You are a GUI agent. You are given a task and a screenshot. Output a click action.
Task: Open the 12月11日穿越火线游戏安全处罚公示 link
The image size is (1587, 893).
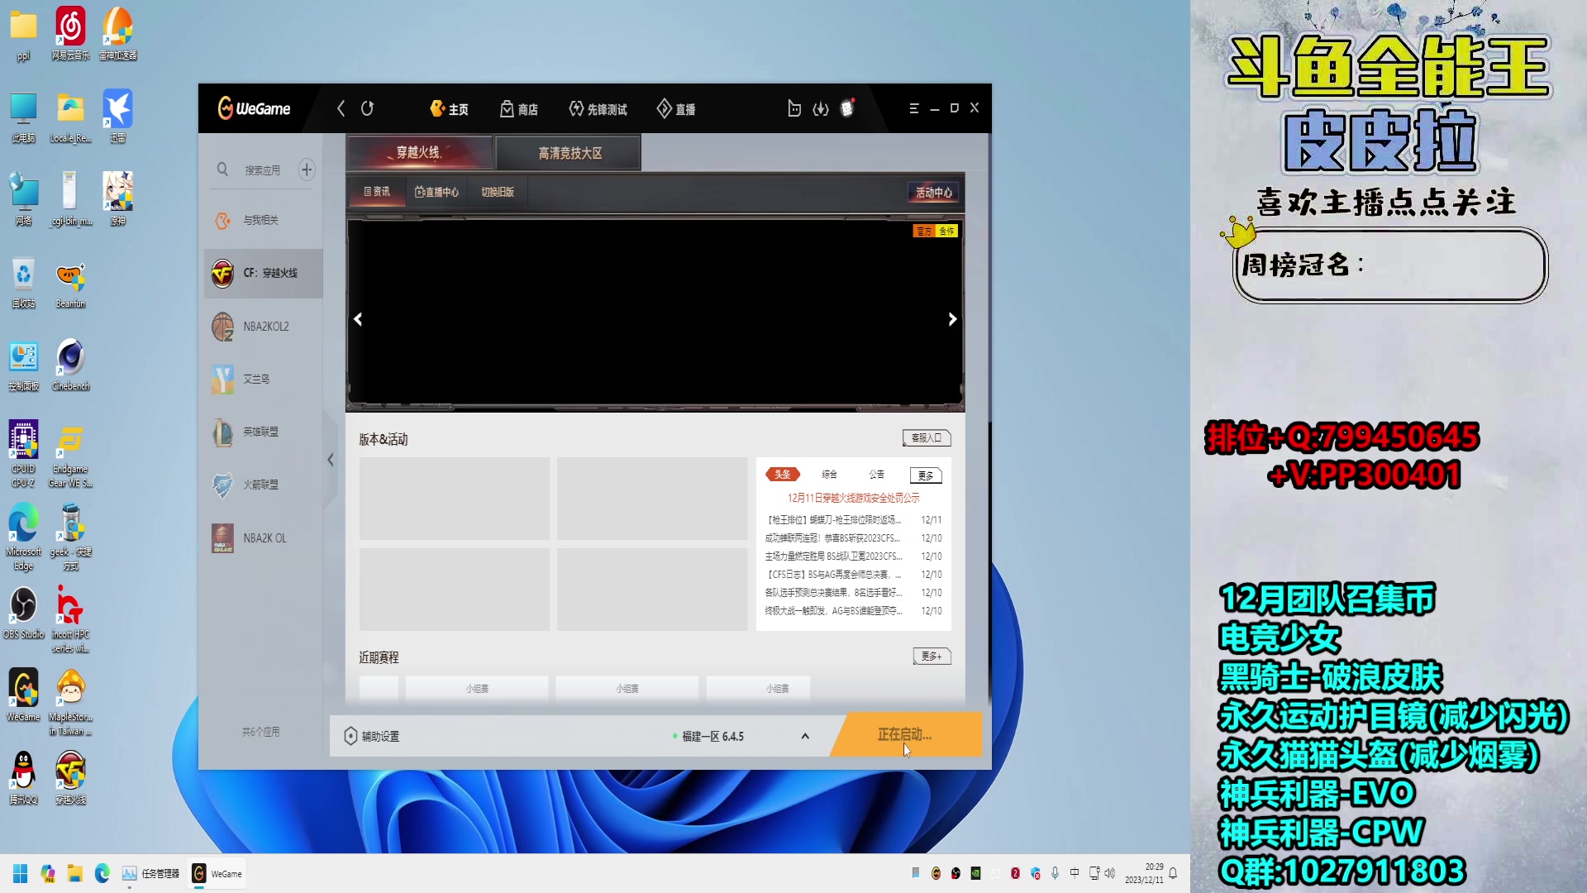(853, 498)
